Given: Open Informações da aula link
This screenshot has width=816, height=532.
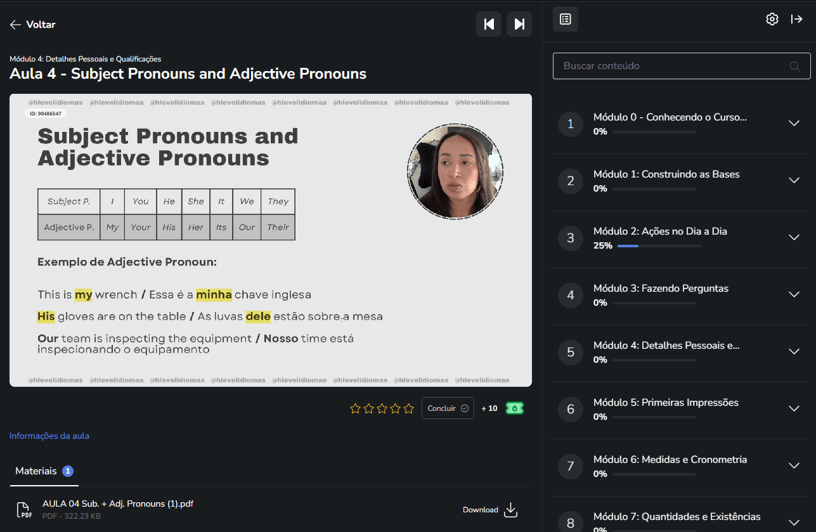Looking at the screenshot, I should 49,436.
